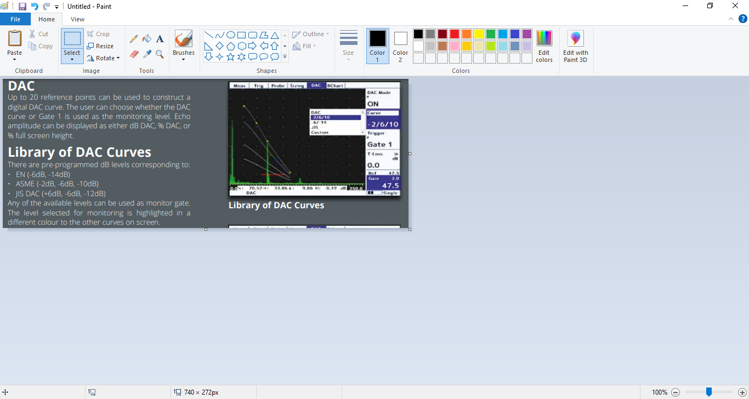Pick the Right arrow shape
The width and height of the screenshot is (749, 399).
click(253, 45)
